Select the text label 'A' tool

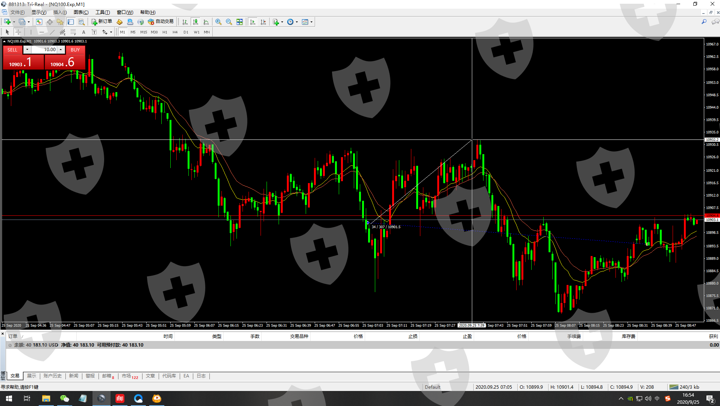click(83, 32)
